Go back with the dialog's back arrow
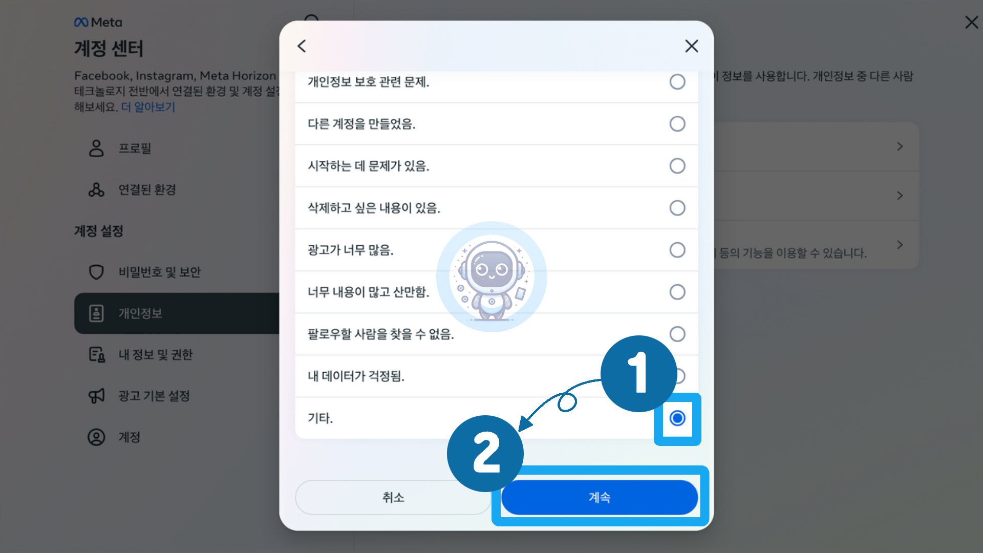Image resolution: width=983 pixels, height=553 pixels. tap(302, 46)
